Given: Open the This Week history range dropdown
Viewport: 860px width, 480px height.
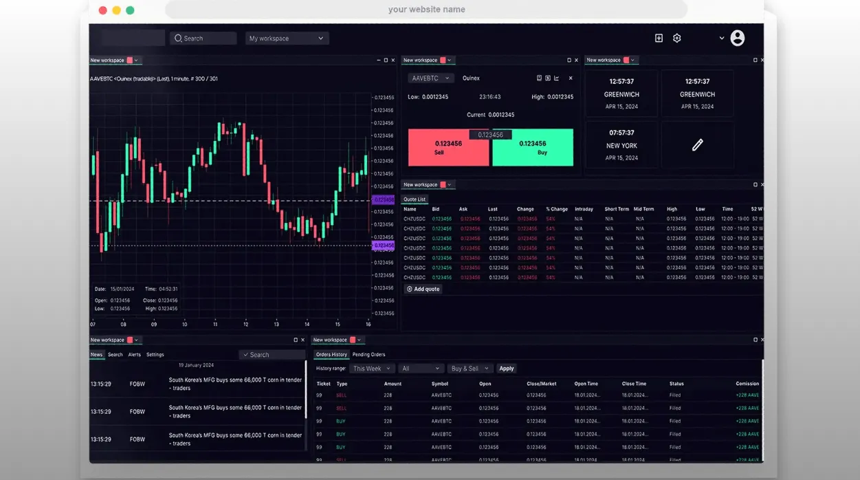Looking at the screenshot, I should (372, 369).
